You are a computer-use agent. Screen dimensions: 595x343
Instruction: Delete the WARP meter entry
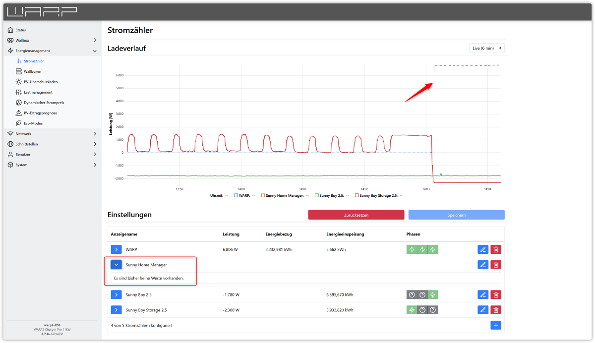coord(496,249)
